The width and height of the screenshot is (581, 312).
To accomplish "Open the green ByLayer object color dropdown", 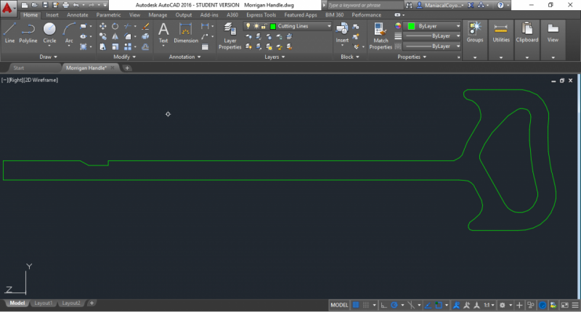I will [x=433, y=26].
